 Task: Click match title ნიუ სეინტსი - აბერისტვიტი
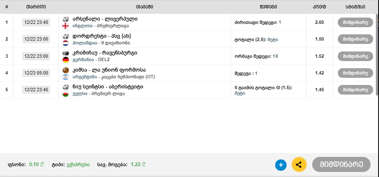[108, 87]
